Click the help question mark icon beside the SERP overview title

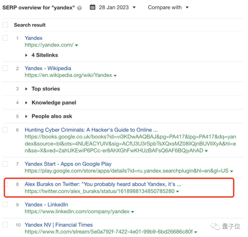(79, 8)
